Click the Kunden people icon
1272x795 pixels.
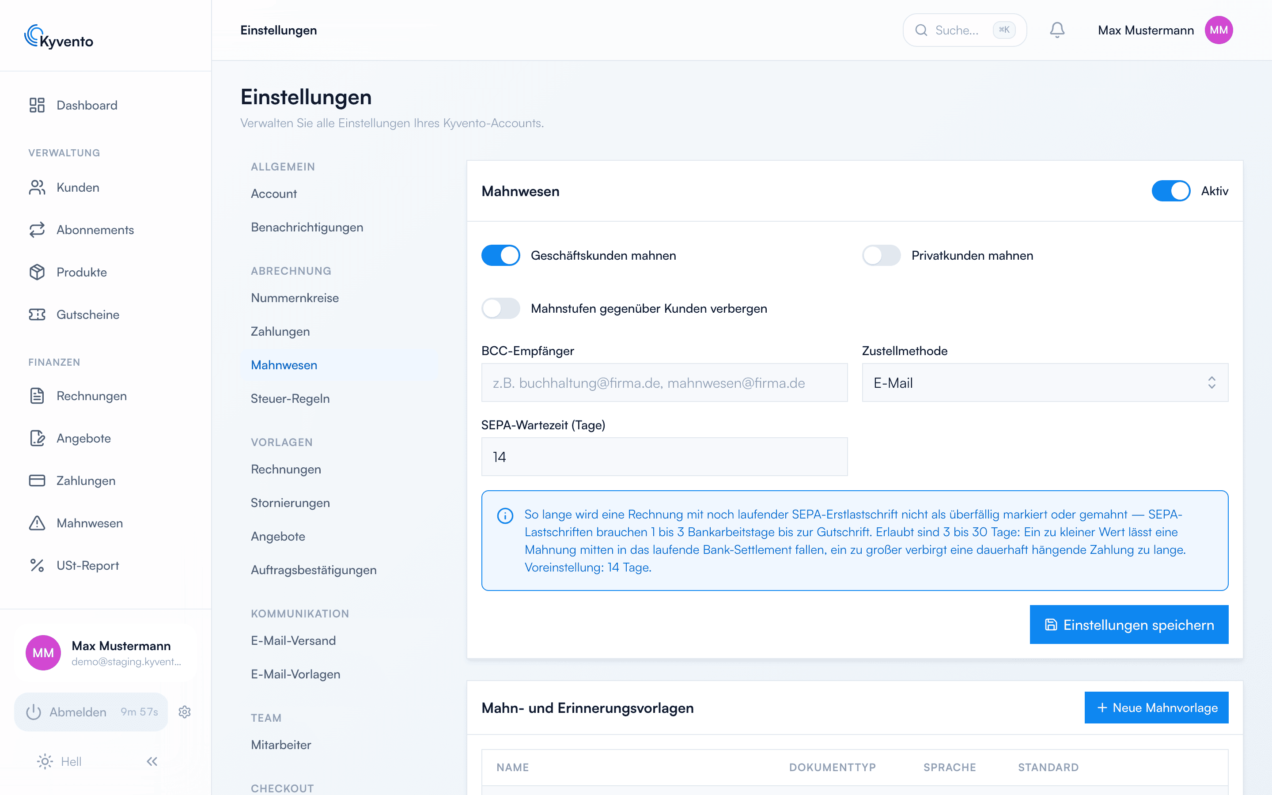tap(37, 188)
